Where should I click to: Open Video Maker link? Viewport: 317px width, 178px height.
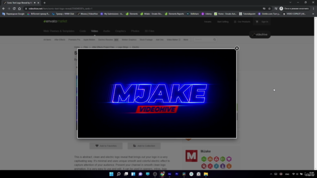click(x=173, y=40)
